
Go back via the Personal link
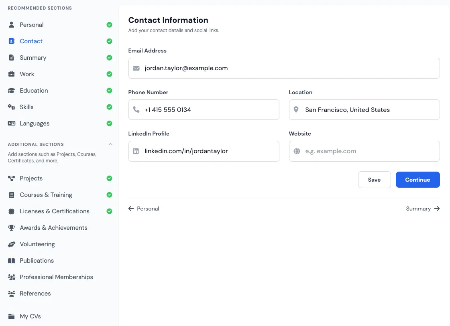(x=143, y=209)
